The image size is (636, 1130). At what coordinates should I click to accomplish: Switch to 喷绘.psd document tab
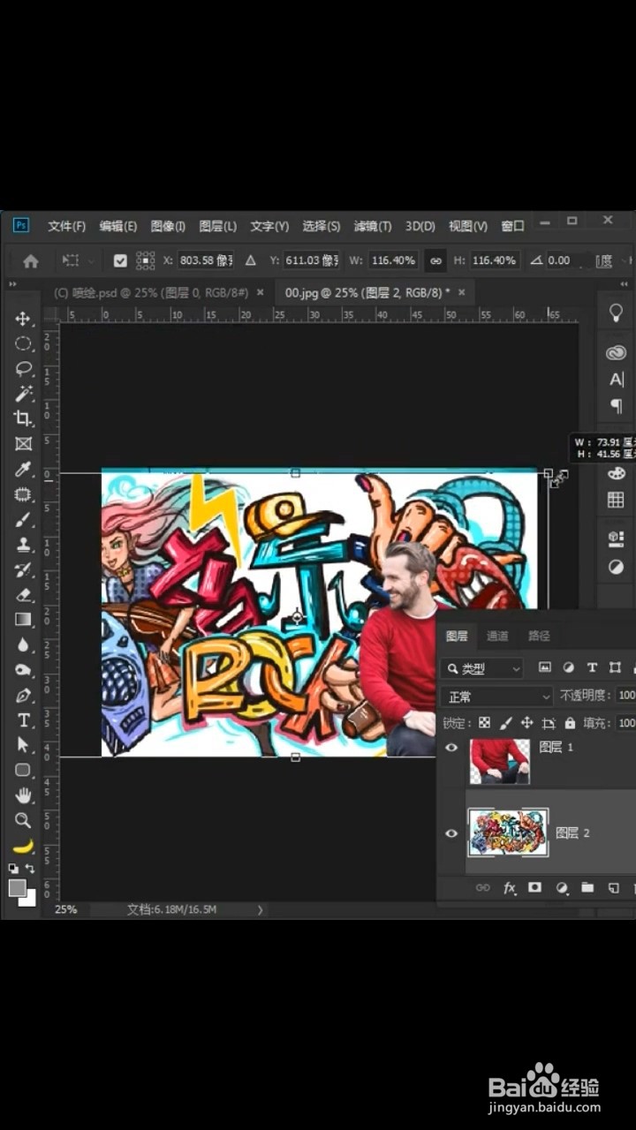tap(150, 292)
